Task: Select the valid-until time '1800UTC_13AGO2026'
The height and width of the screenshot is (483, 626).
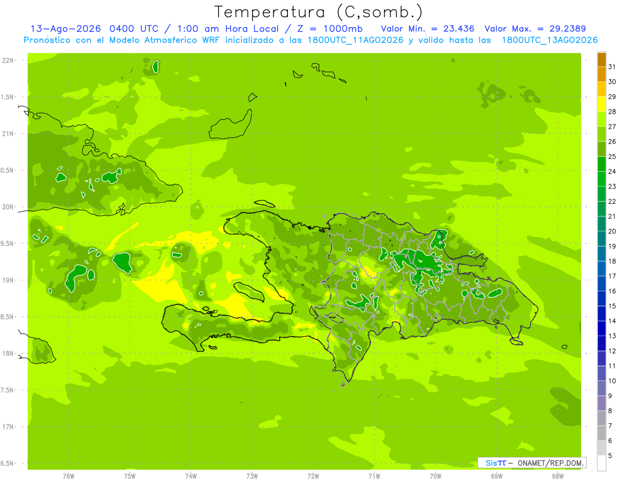Action: tap(549, 40)
